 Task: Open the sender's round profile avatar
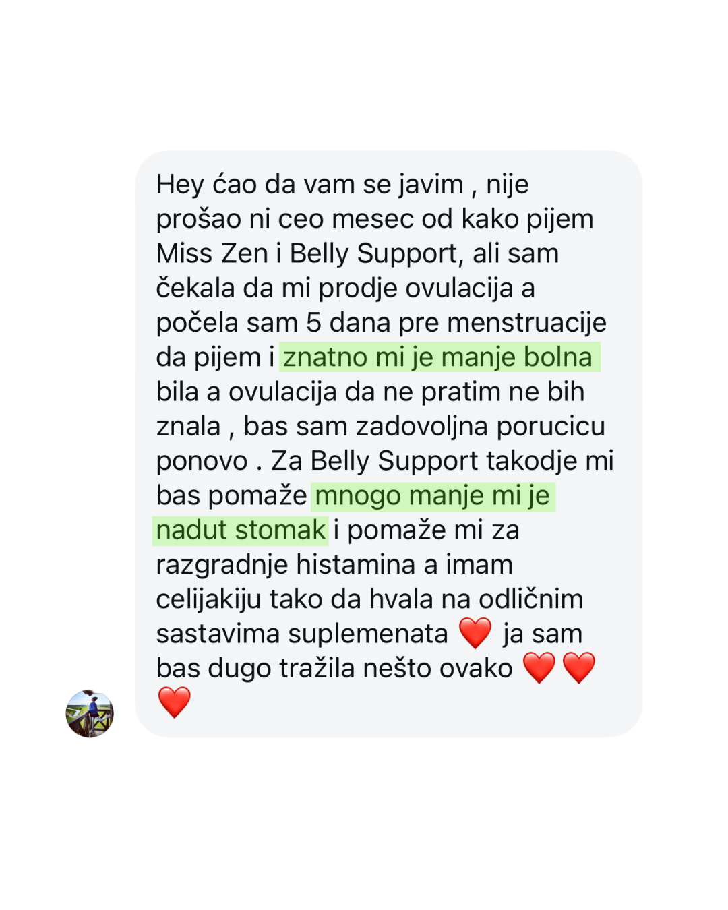pyautogui.click(x=90, y=713)
